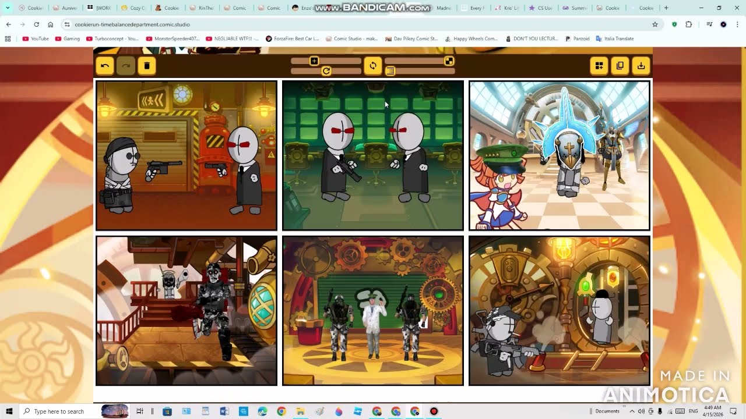Open the Dav Pilkey Comic St bookmark
This screenshot has height=419, width=746.
point(411,38)
